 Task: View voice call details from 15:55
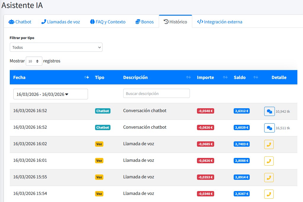click(269, 178)
